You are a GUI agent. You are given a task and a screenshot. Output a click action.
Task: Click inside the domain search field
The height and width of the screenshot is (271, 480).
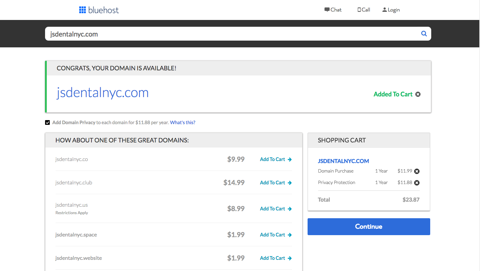click(x=169, y=33)
